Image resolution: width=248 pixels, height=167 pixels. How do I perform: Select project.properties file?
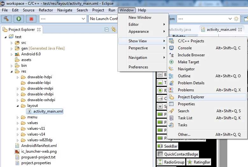[33, 163]
